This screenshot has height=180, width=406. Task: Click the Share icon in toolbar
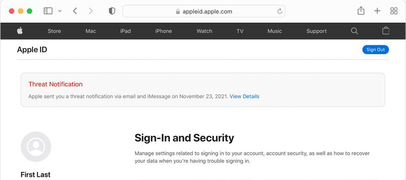coord(361,11)
